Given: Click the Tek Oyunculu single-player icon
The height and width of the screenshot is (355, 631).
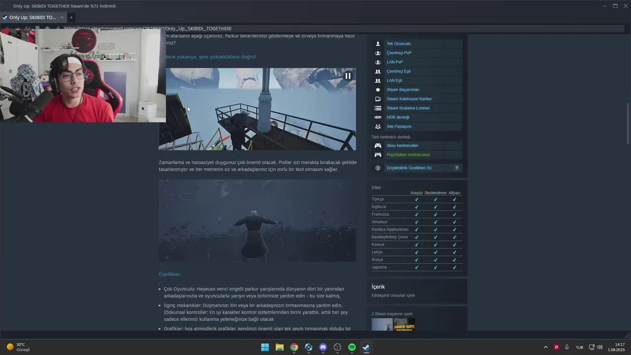Looking at the screenshot, I should point(378,44).
